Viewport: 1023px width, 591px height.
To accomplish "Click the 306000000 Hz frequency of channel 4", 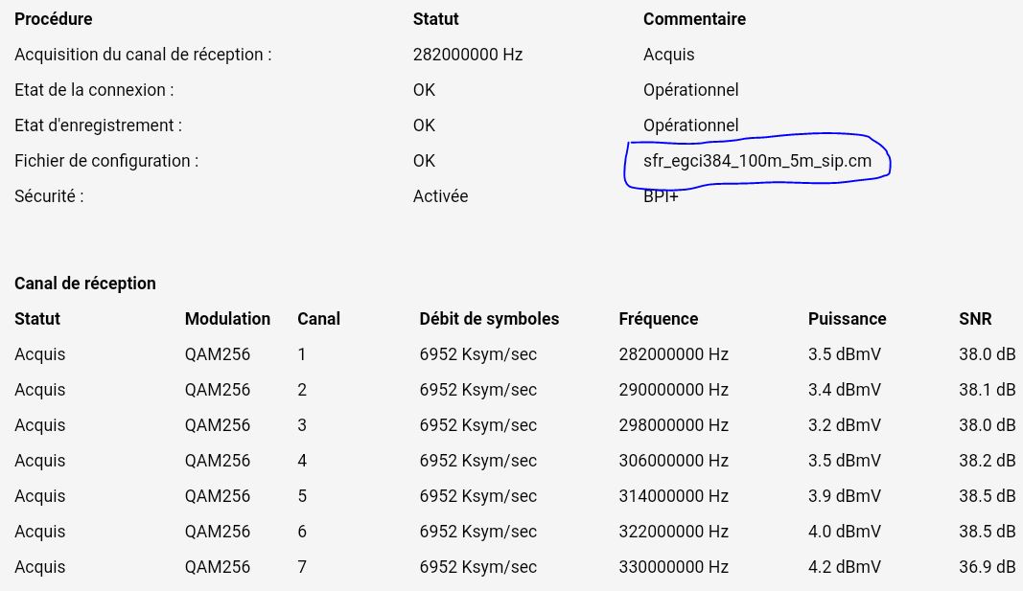I will coord(674,461).
